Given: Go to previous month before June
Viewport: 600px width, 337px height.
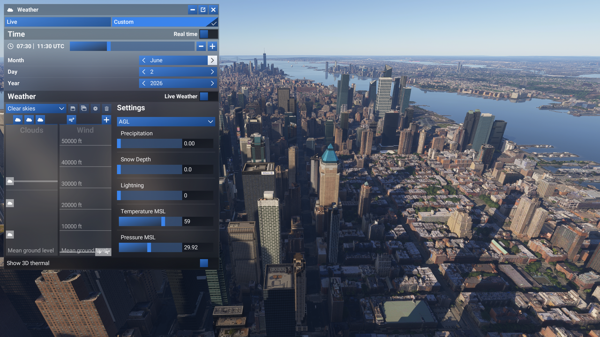Looking at the screenshot, I should click(144, 60).
